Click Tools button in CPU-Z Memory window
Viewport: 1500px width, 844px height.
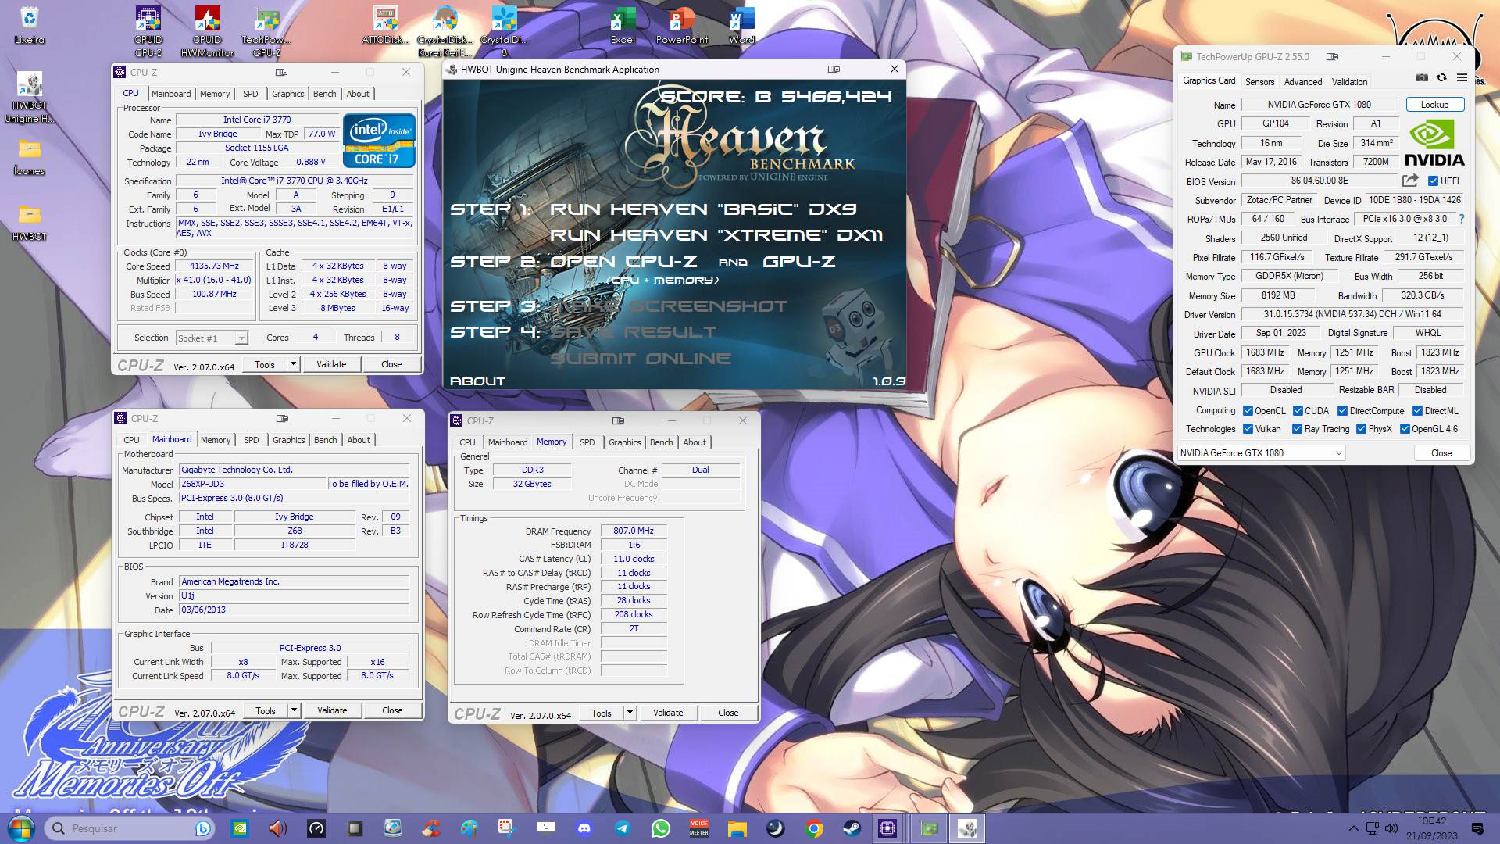(x=602, y=713)
